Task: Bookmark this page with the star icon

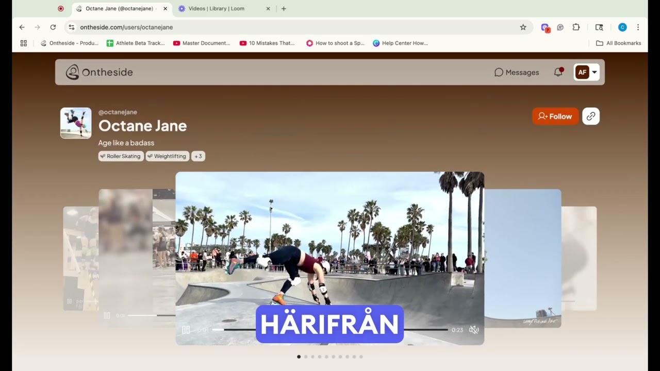Action: 523,27
